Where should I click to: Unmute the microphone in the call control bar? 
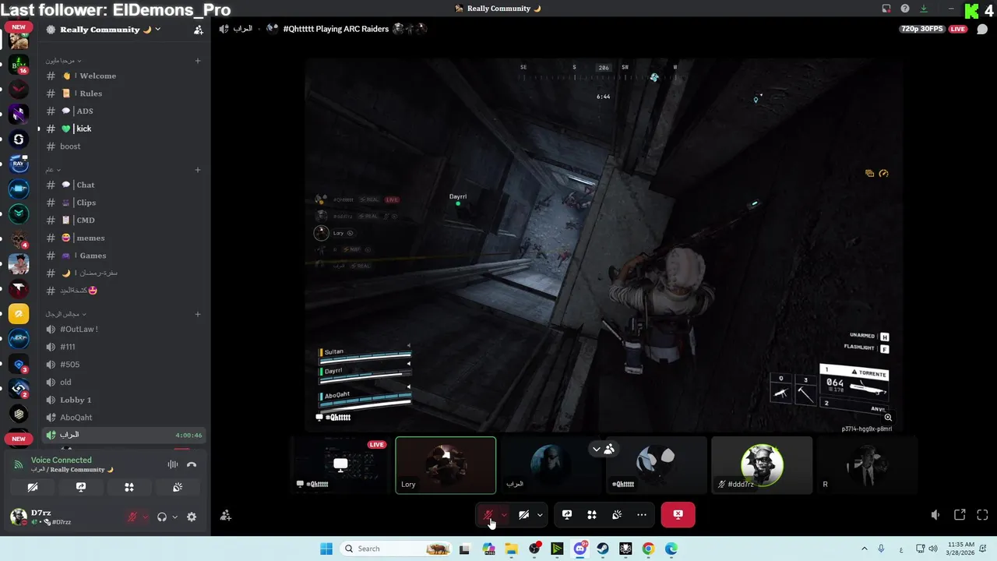pyautogui.click(x=488, y=514)
